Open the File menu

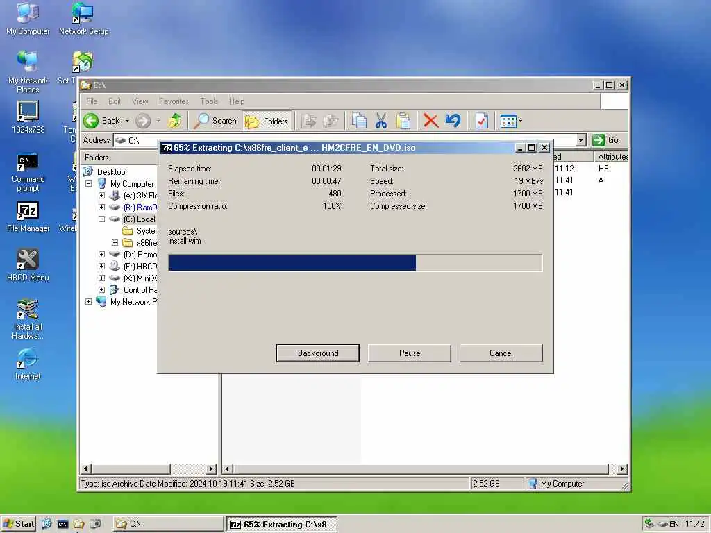coord(92,101)
